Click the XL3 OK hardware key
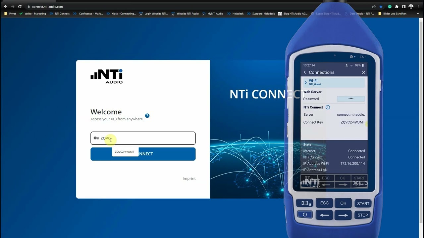 tap(343, 203)
